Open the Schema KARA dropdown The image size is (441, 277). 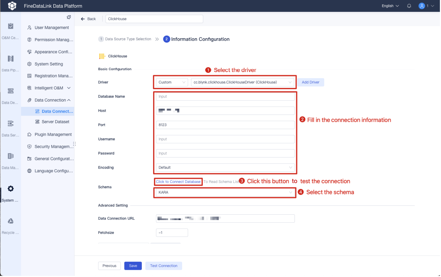(x=226, y=193)
